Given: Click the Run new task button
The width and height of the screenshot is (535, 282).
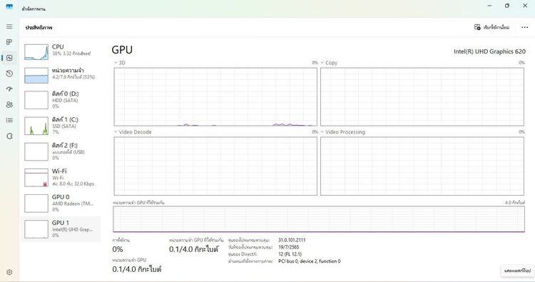Looking at the screenshot, I should coord(491,27).
